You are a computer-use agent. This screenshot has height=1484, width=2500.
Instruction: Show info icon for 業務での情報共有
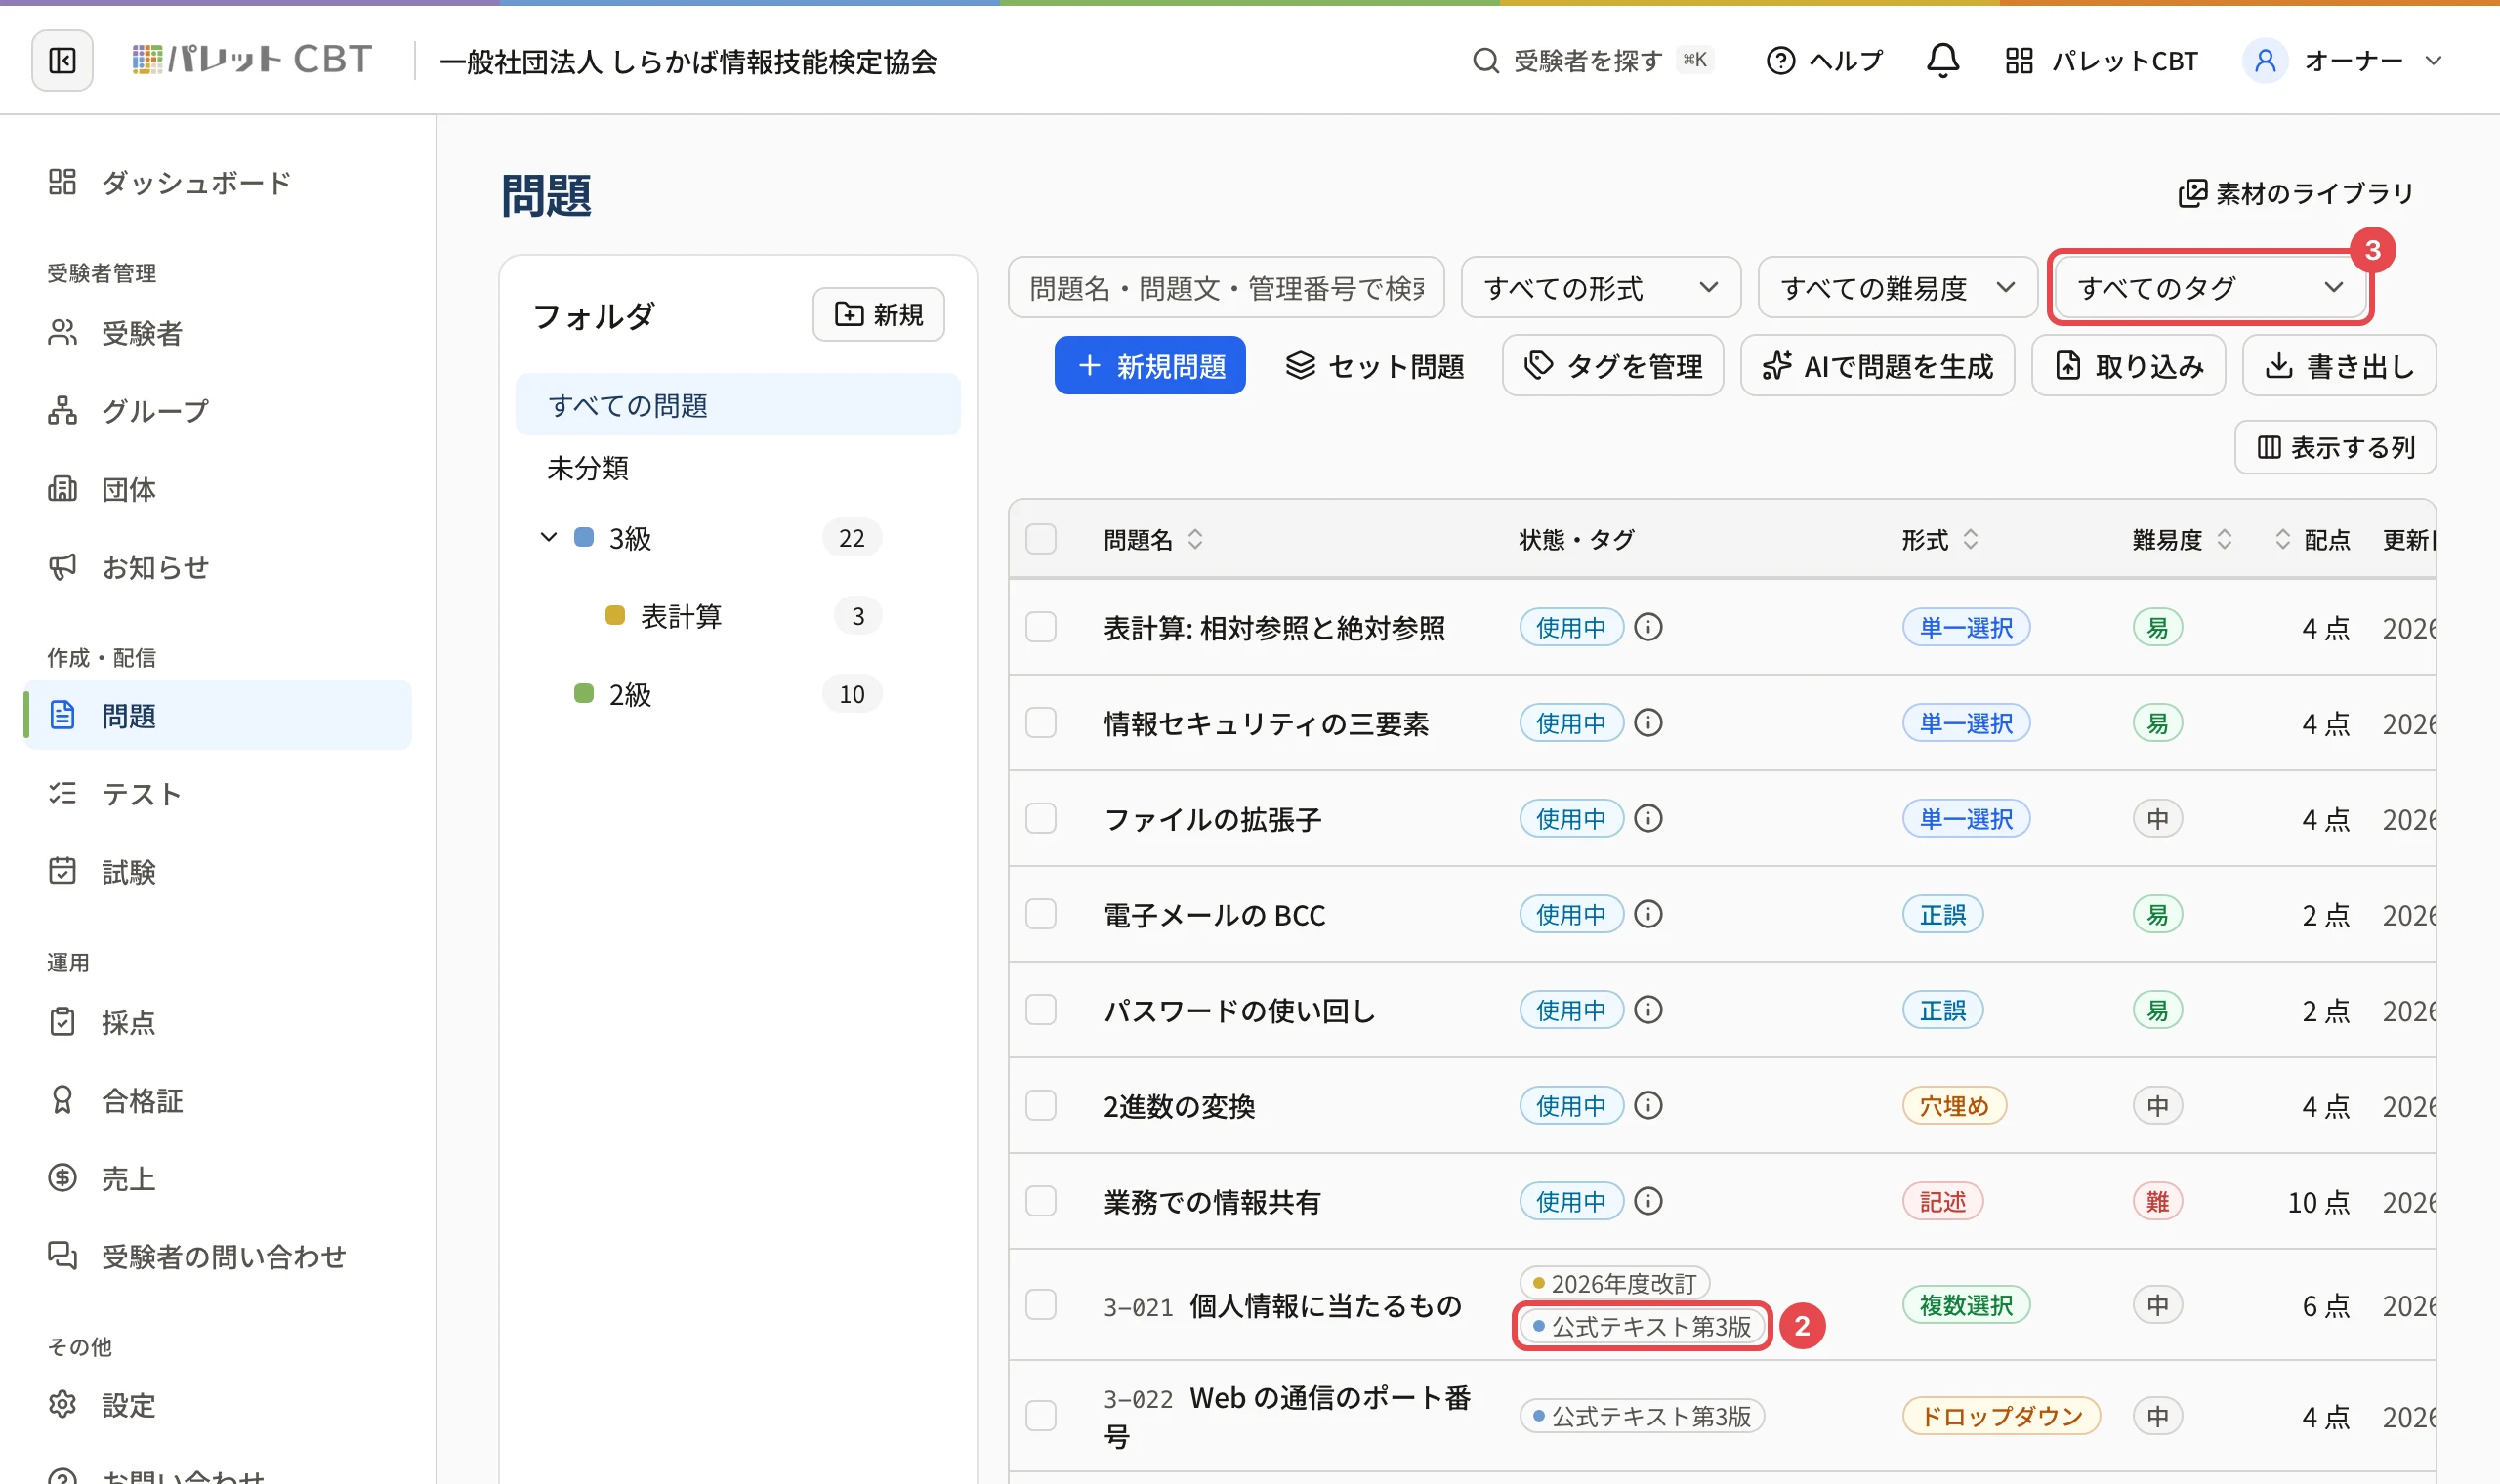point(1648,1201)
